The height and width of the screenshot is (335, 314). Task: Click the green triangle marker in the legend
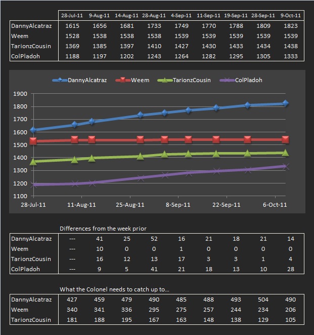165,81
